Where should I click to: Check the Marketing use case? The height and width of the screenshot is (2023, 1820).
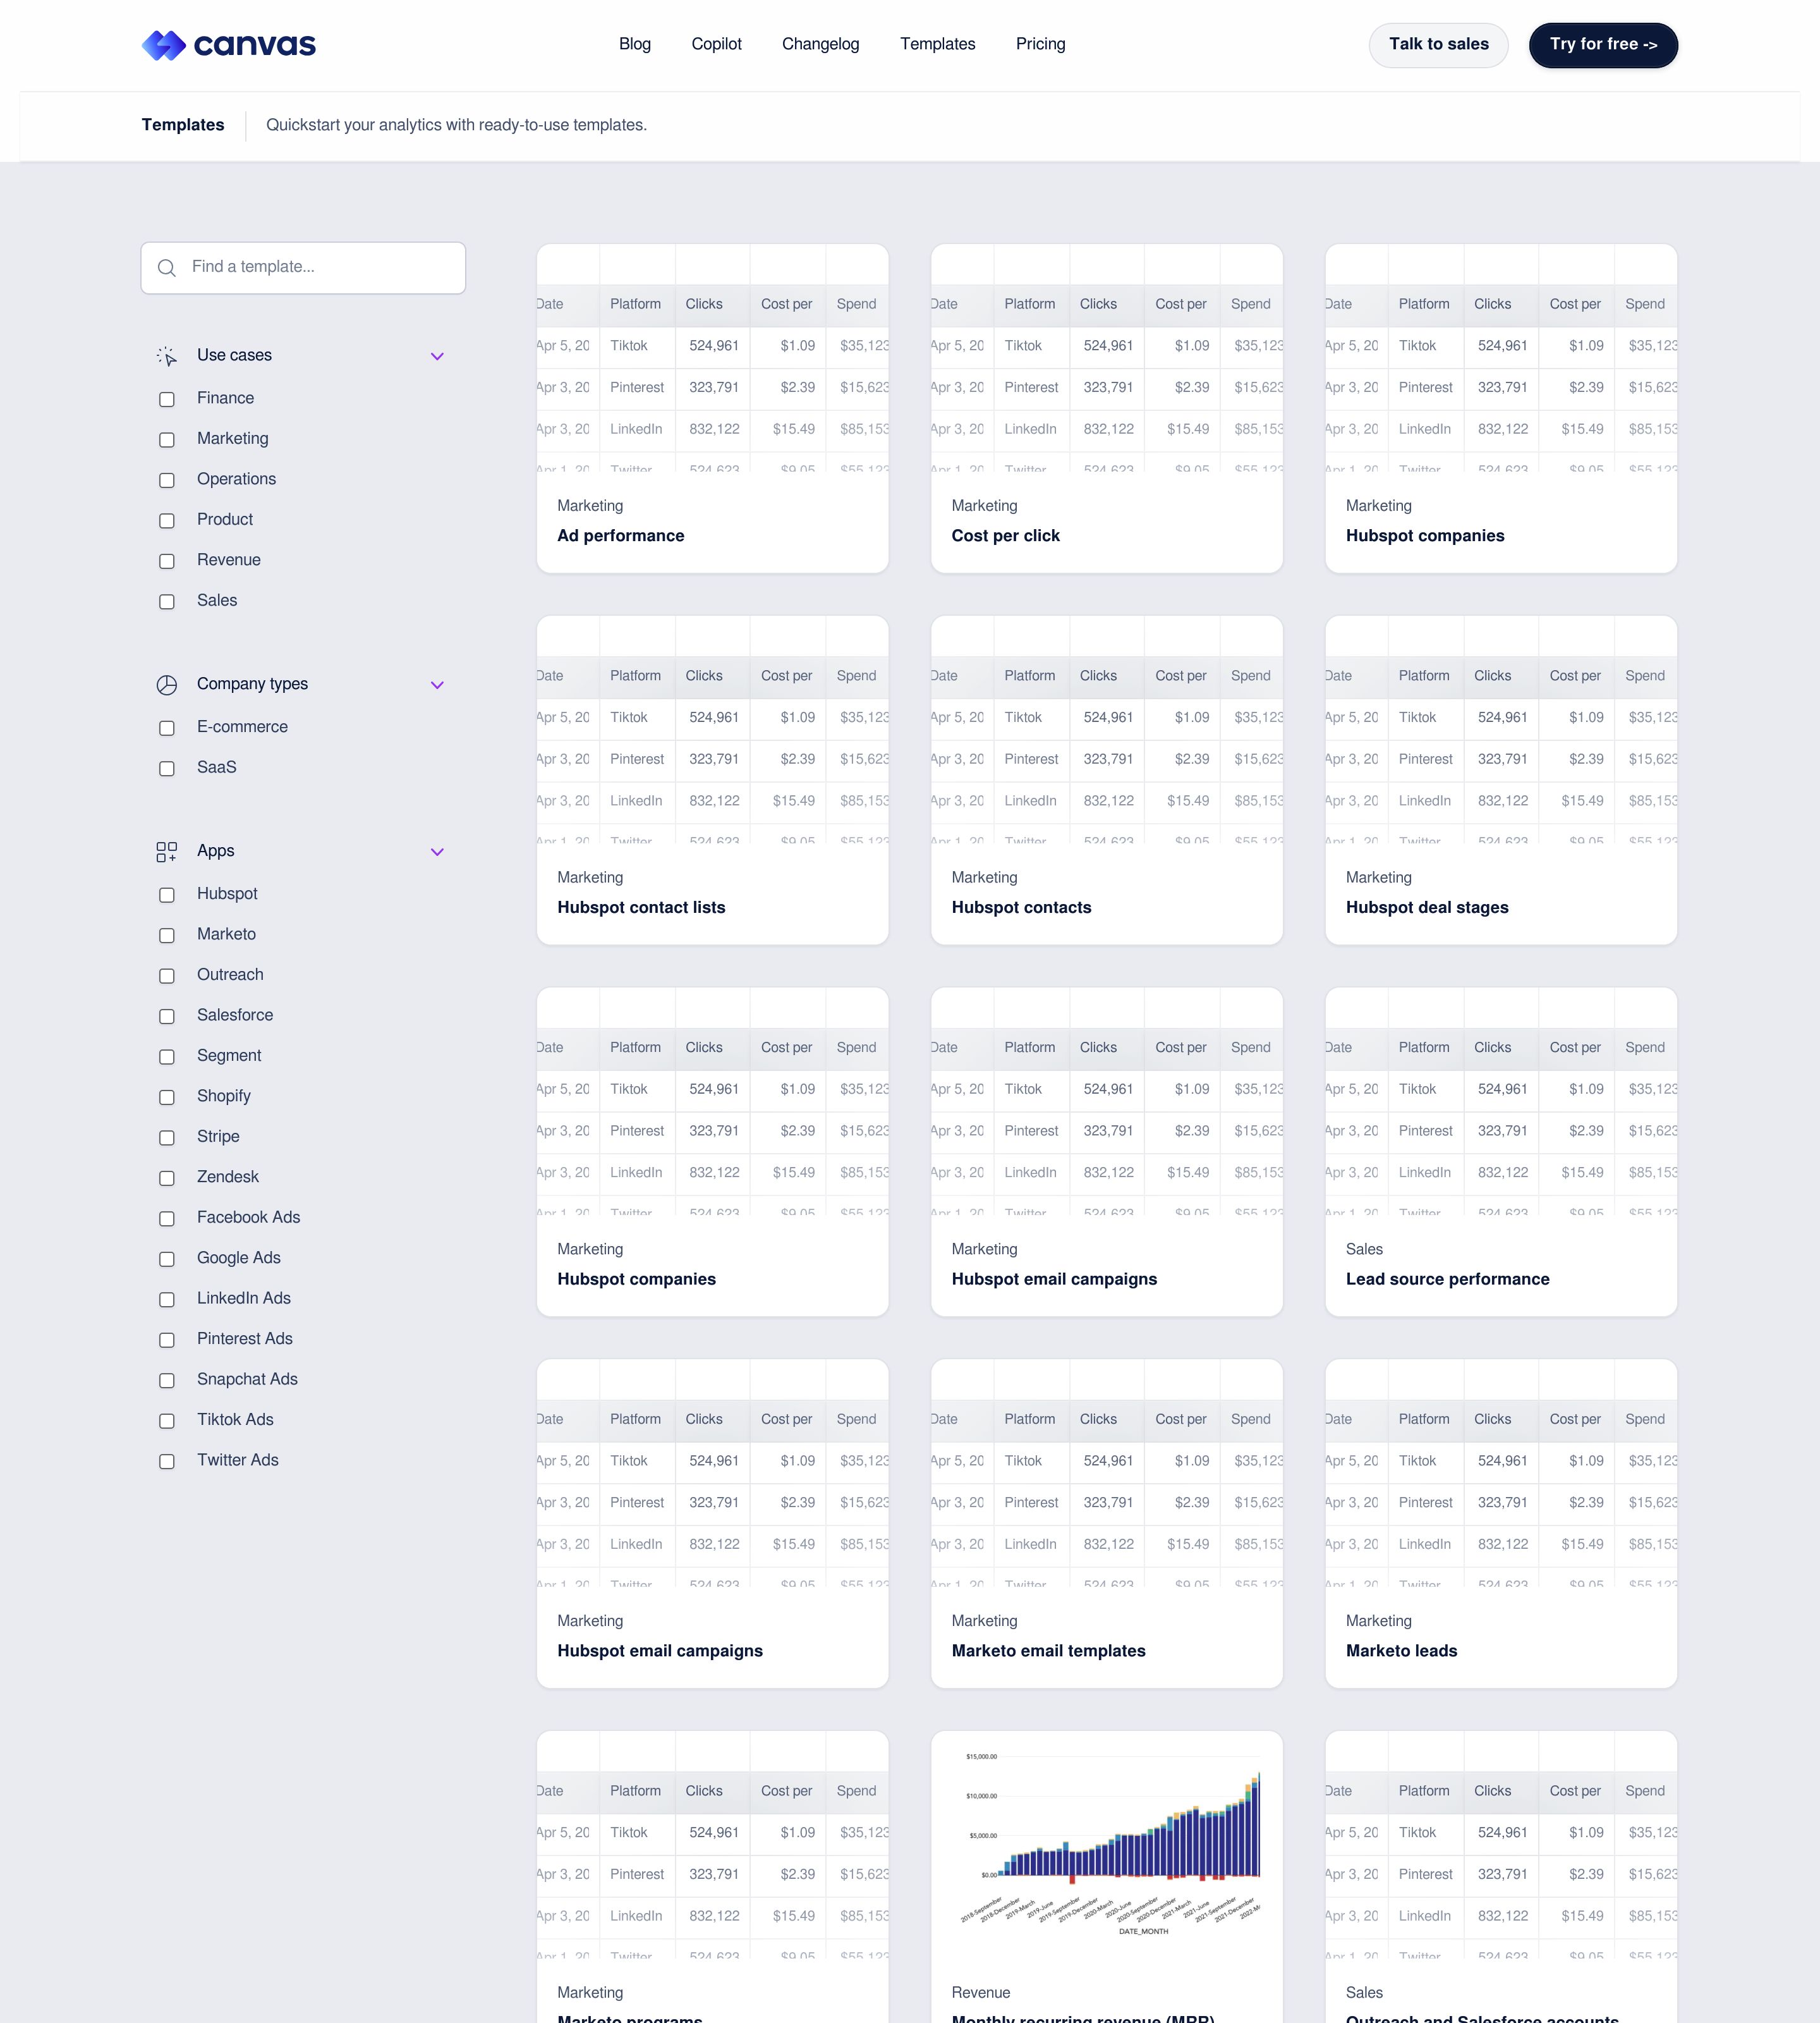(167, 440)
